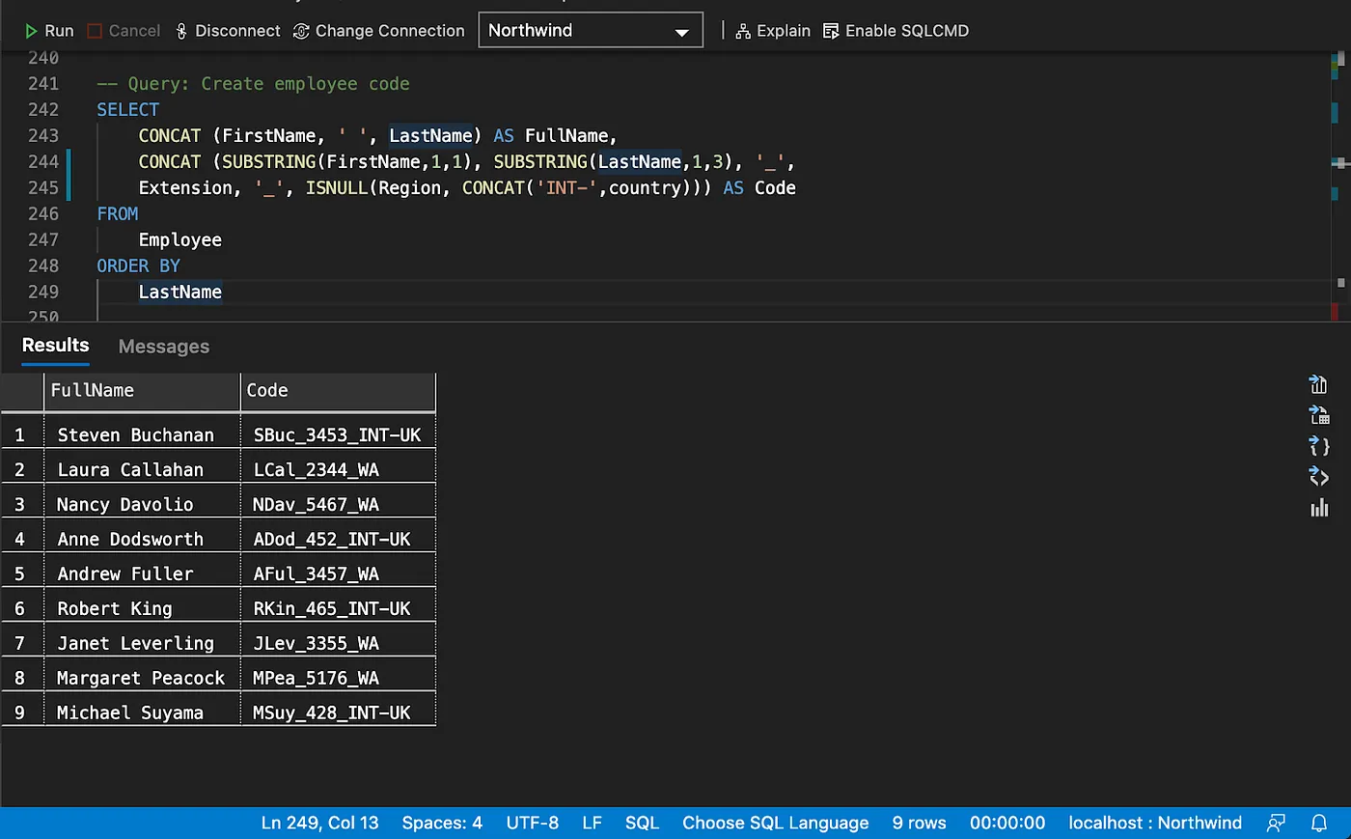Select code cell MSuy_428_INT-UK
Image resolution: width=1351 pixels, height=839 pixels.
(338, 713)
